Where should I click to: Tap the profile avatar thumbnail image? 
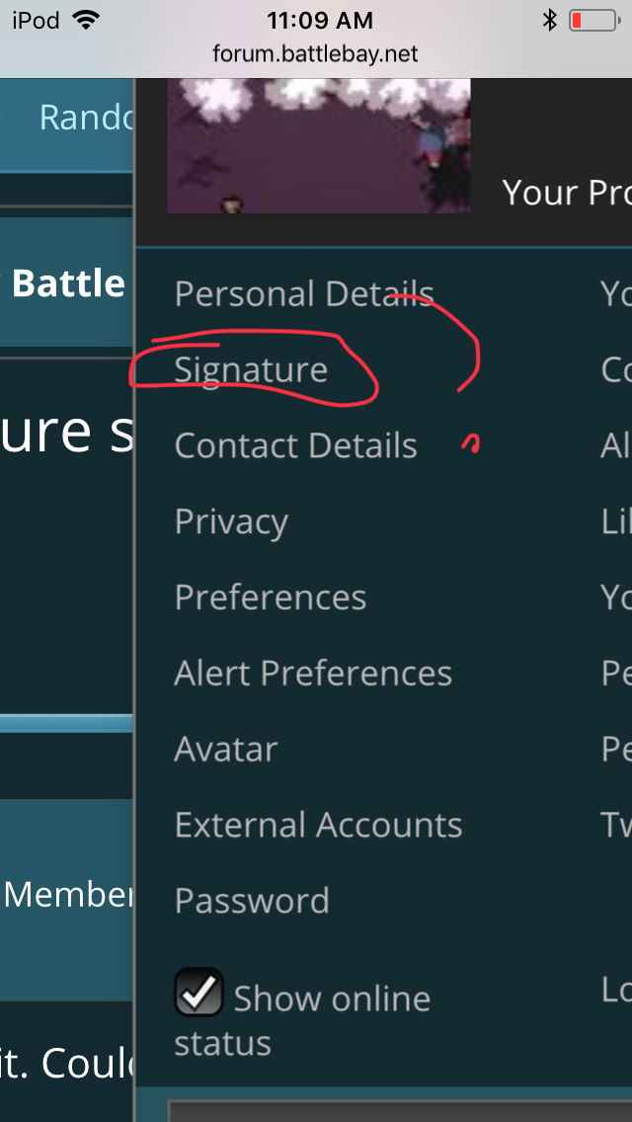point(318,146)
